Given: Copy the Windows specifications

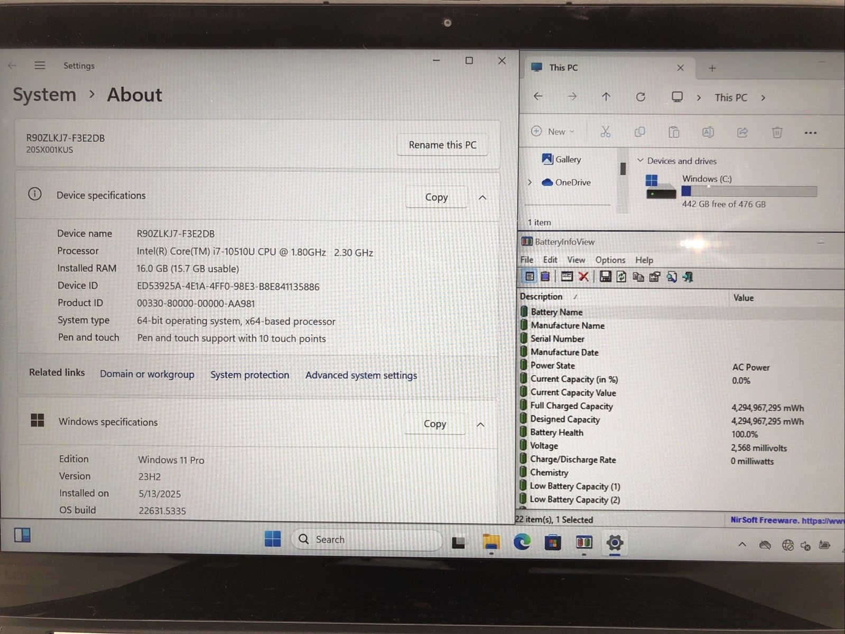Looking at the screenshot, I should click(435, 424).
